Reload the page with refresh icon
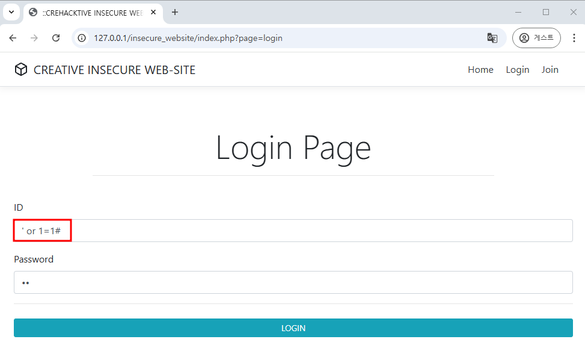Screen dimensions: 585x348 click(56, 38)
